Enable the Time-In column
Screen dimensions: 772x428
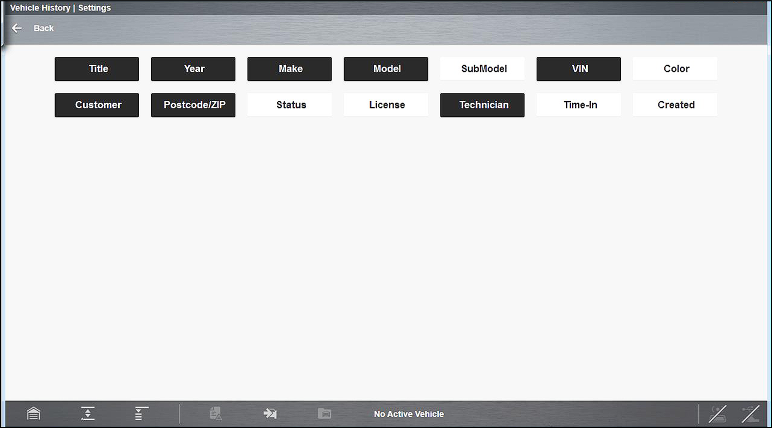pos(578,105)
